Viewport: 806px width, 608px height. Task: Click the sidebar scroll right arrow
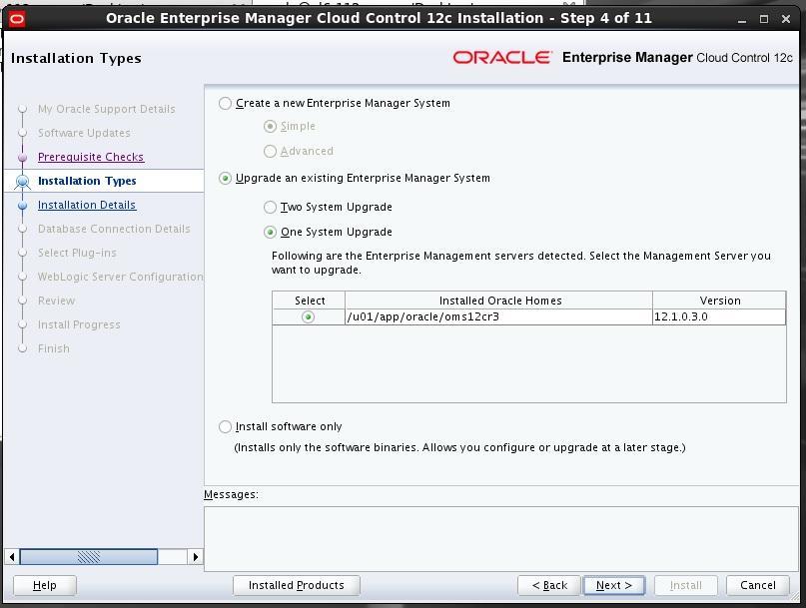coord(196,557)
